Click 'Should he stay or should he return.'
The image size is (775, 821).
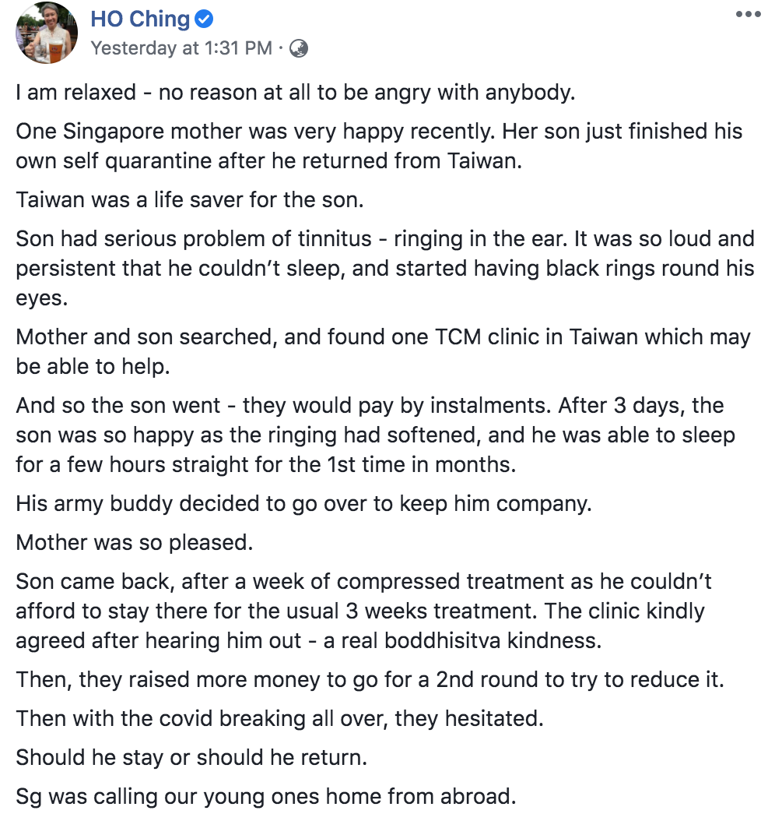click(x=191, y=758)
